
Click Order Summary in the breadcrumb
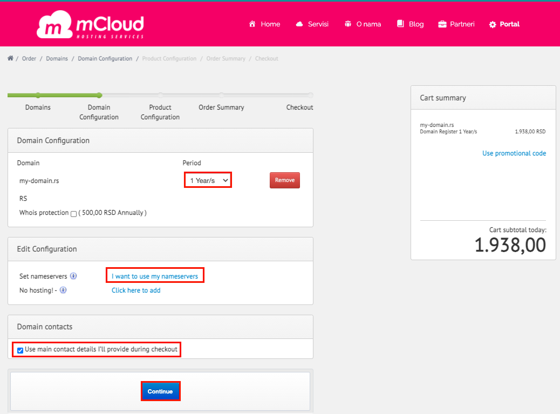pos(226,58)
